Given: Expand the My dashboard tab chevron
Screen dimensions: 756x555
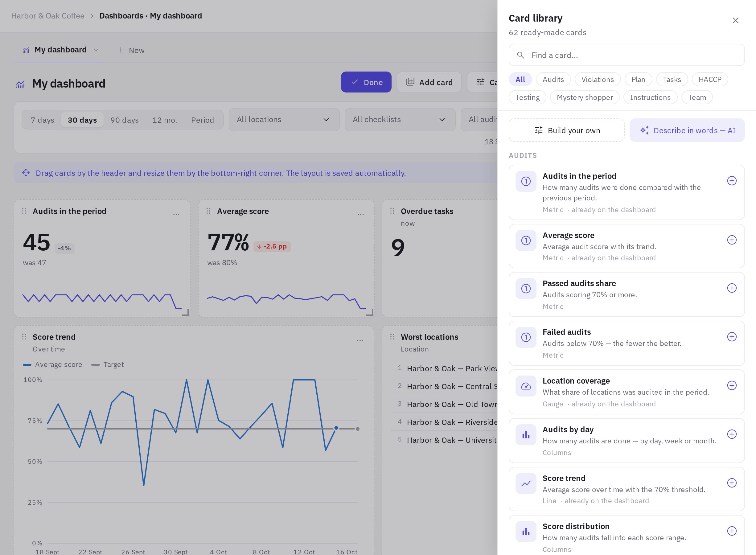Looking at the screenshot, I should pos(96,50).
